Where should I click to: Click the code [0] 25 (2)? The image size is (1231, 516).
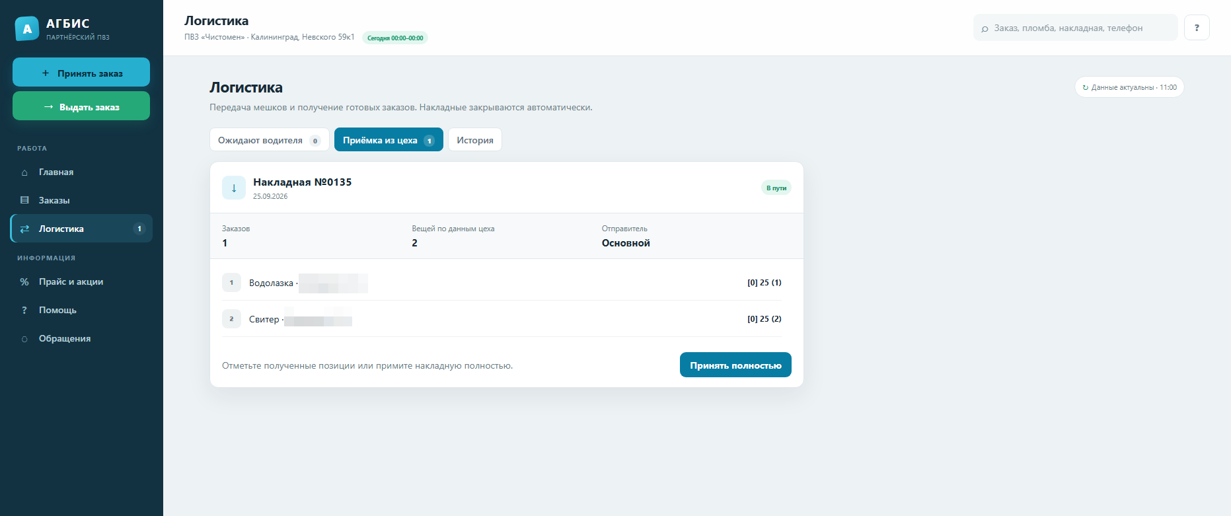pyautogui.click(x=765, y=319)
